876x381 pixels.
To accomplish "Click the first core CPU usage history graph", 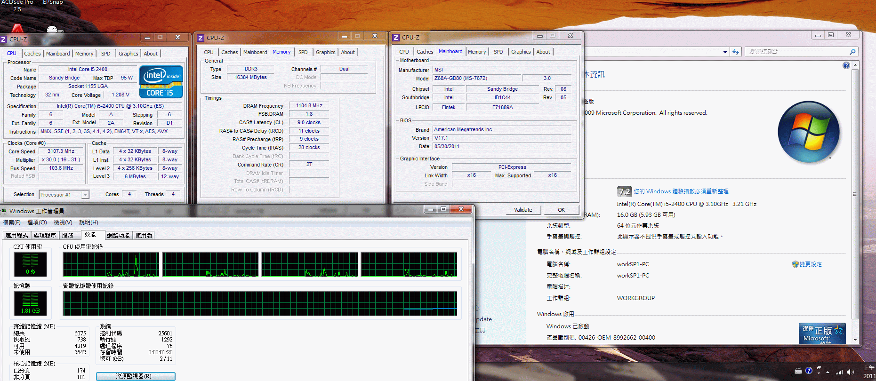I will tap(111, 264).
